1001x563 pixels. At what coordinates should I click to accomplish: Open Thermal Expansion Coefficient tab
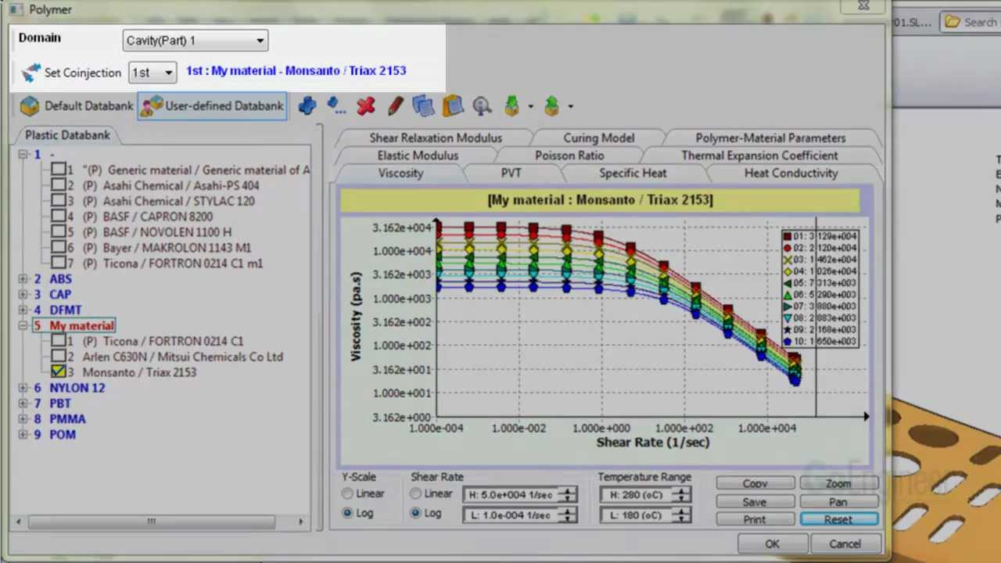click(x=759, y=156)
